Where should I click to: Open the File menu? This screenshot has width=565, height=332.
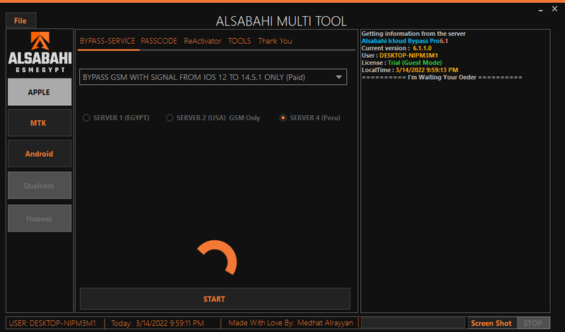[20, 20]
